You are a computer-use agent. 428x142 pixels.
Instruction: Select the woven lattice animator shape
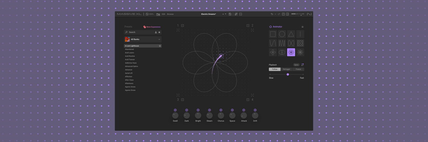coord(300,43)
